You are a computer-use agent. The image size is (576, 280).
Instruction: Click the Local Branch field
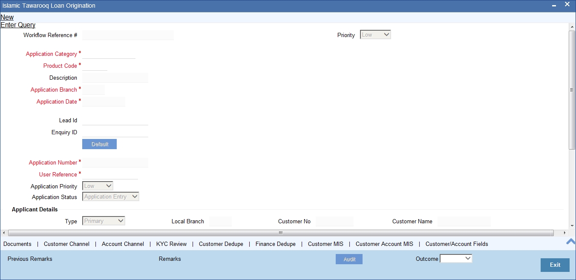[x=220, y=221]
